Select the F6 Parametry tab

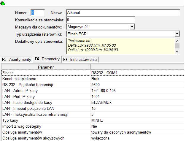click(47, 59)
